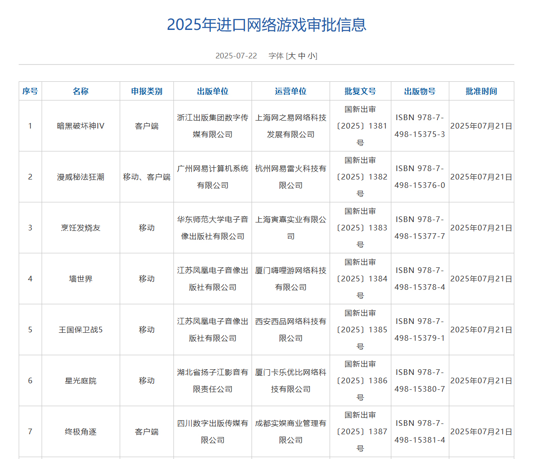Click the 名称 column header
This screenshot has height=459, width=533.
click(x=80, y=91)
